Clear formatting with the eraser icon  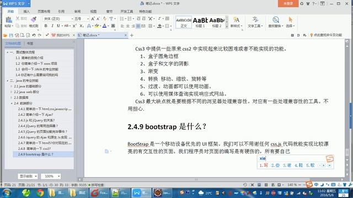point(105,19)
